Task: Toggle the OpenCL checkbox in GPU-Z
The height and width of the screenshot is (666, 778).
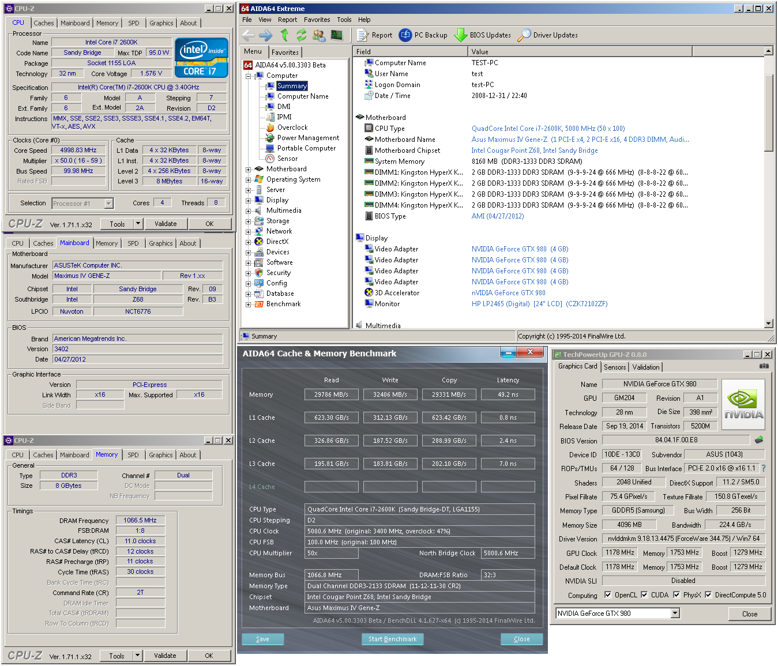Action: [x=608, y=595]
